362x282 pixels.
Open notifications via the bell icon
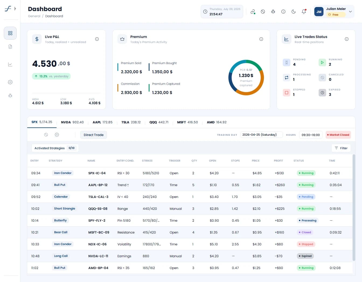click(304, 12)
